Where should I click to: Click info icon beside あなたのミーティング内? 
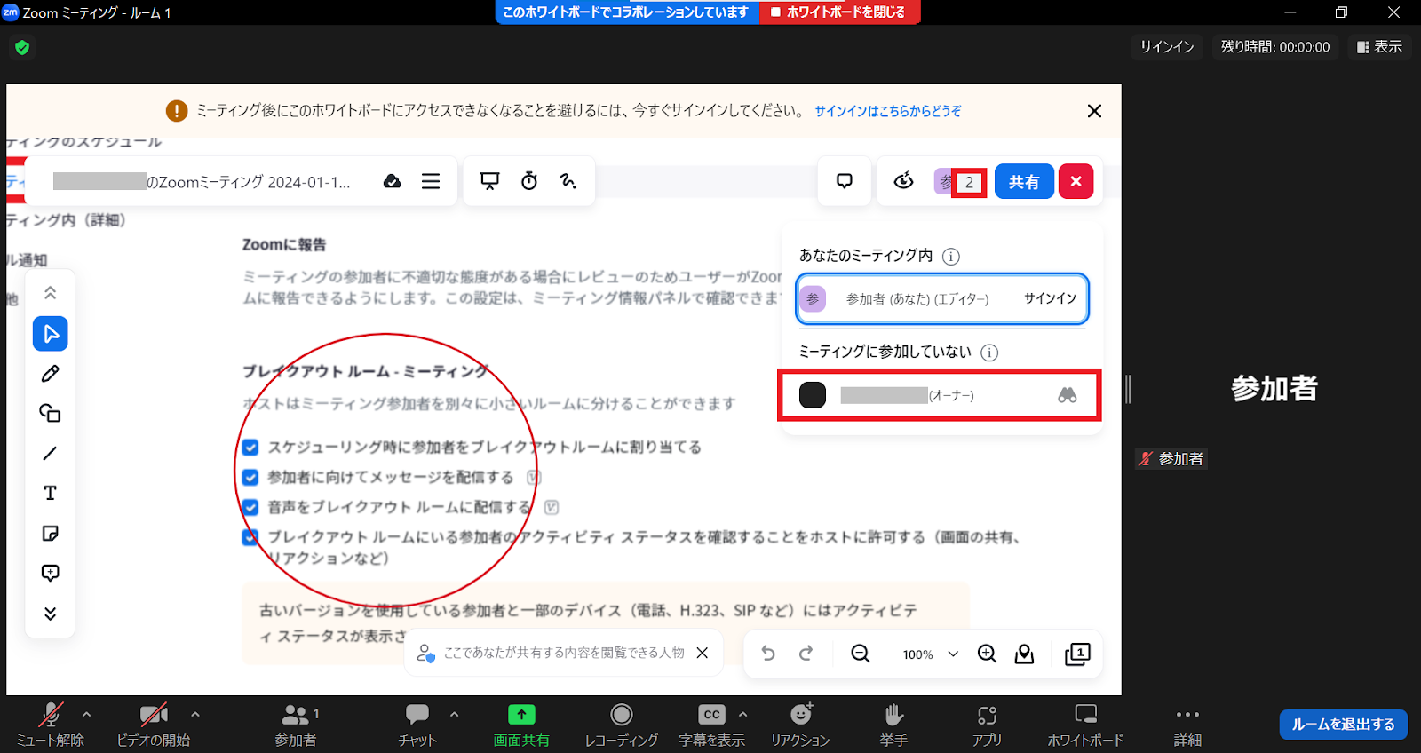[x=950, y=257]
